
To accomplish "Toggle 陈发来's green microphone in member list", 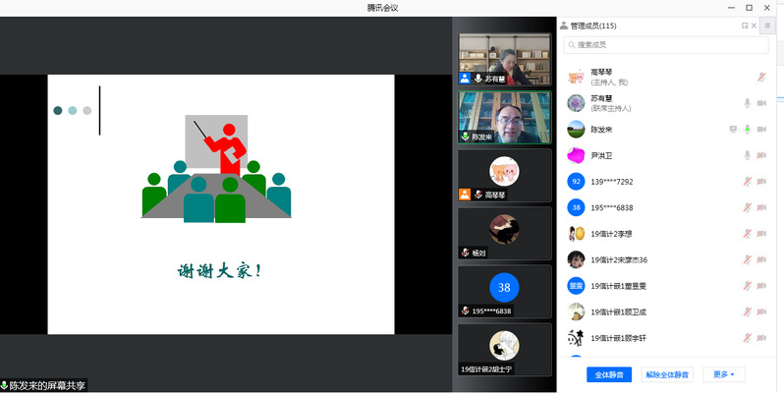I will pyautogui.click(x=748, y=129).
